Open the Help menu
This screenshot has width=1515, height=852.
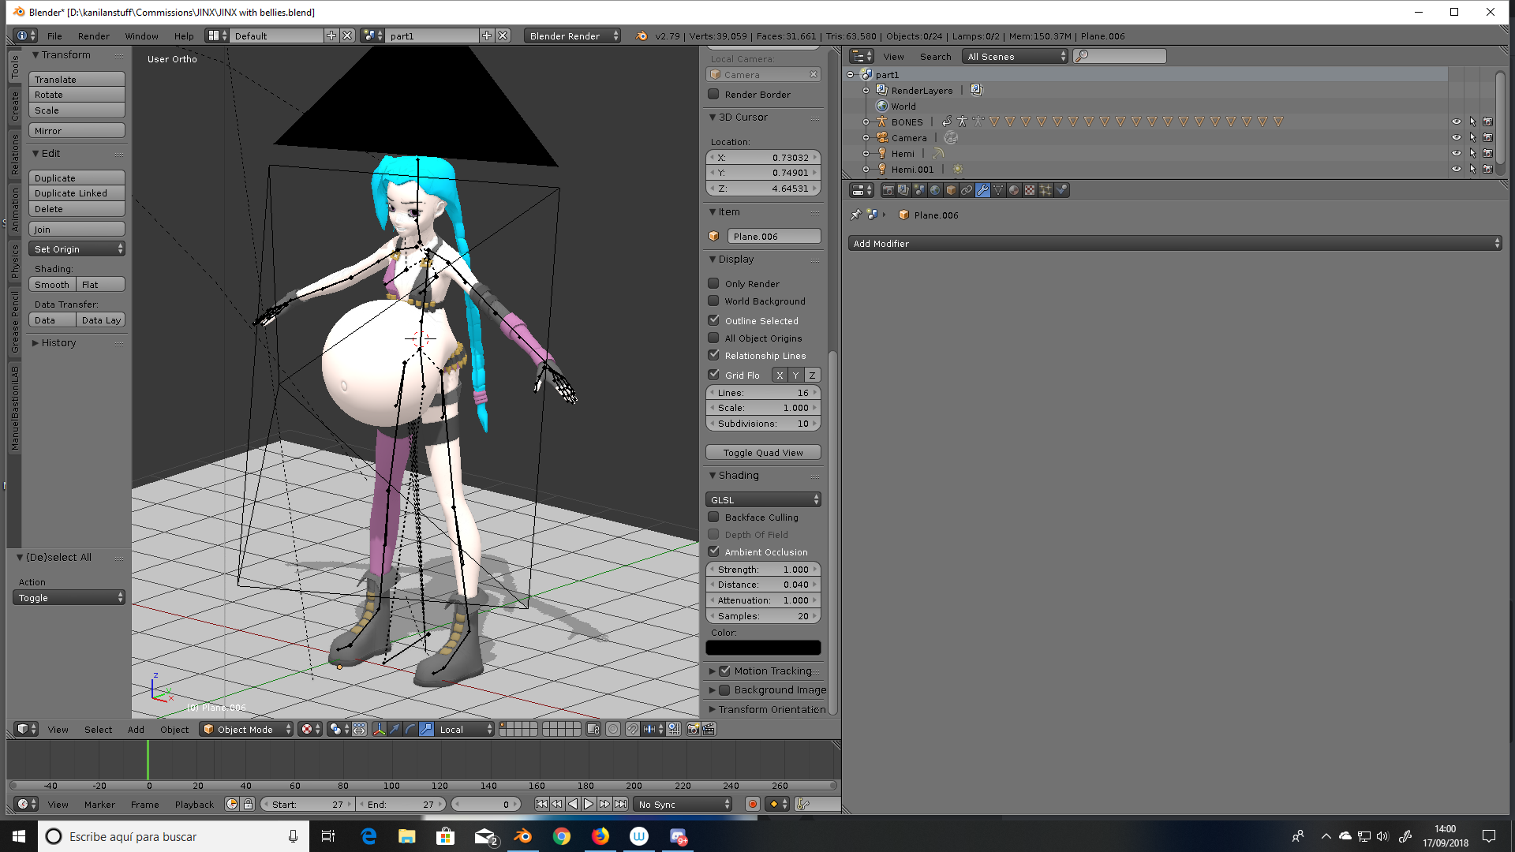[184, 35]
